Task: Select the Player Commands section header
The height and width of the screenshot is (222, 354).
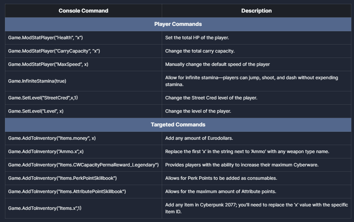Action: 178,24
